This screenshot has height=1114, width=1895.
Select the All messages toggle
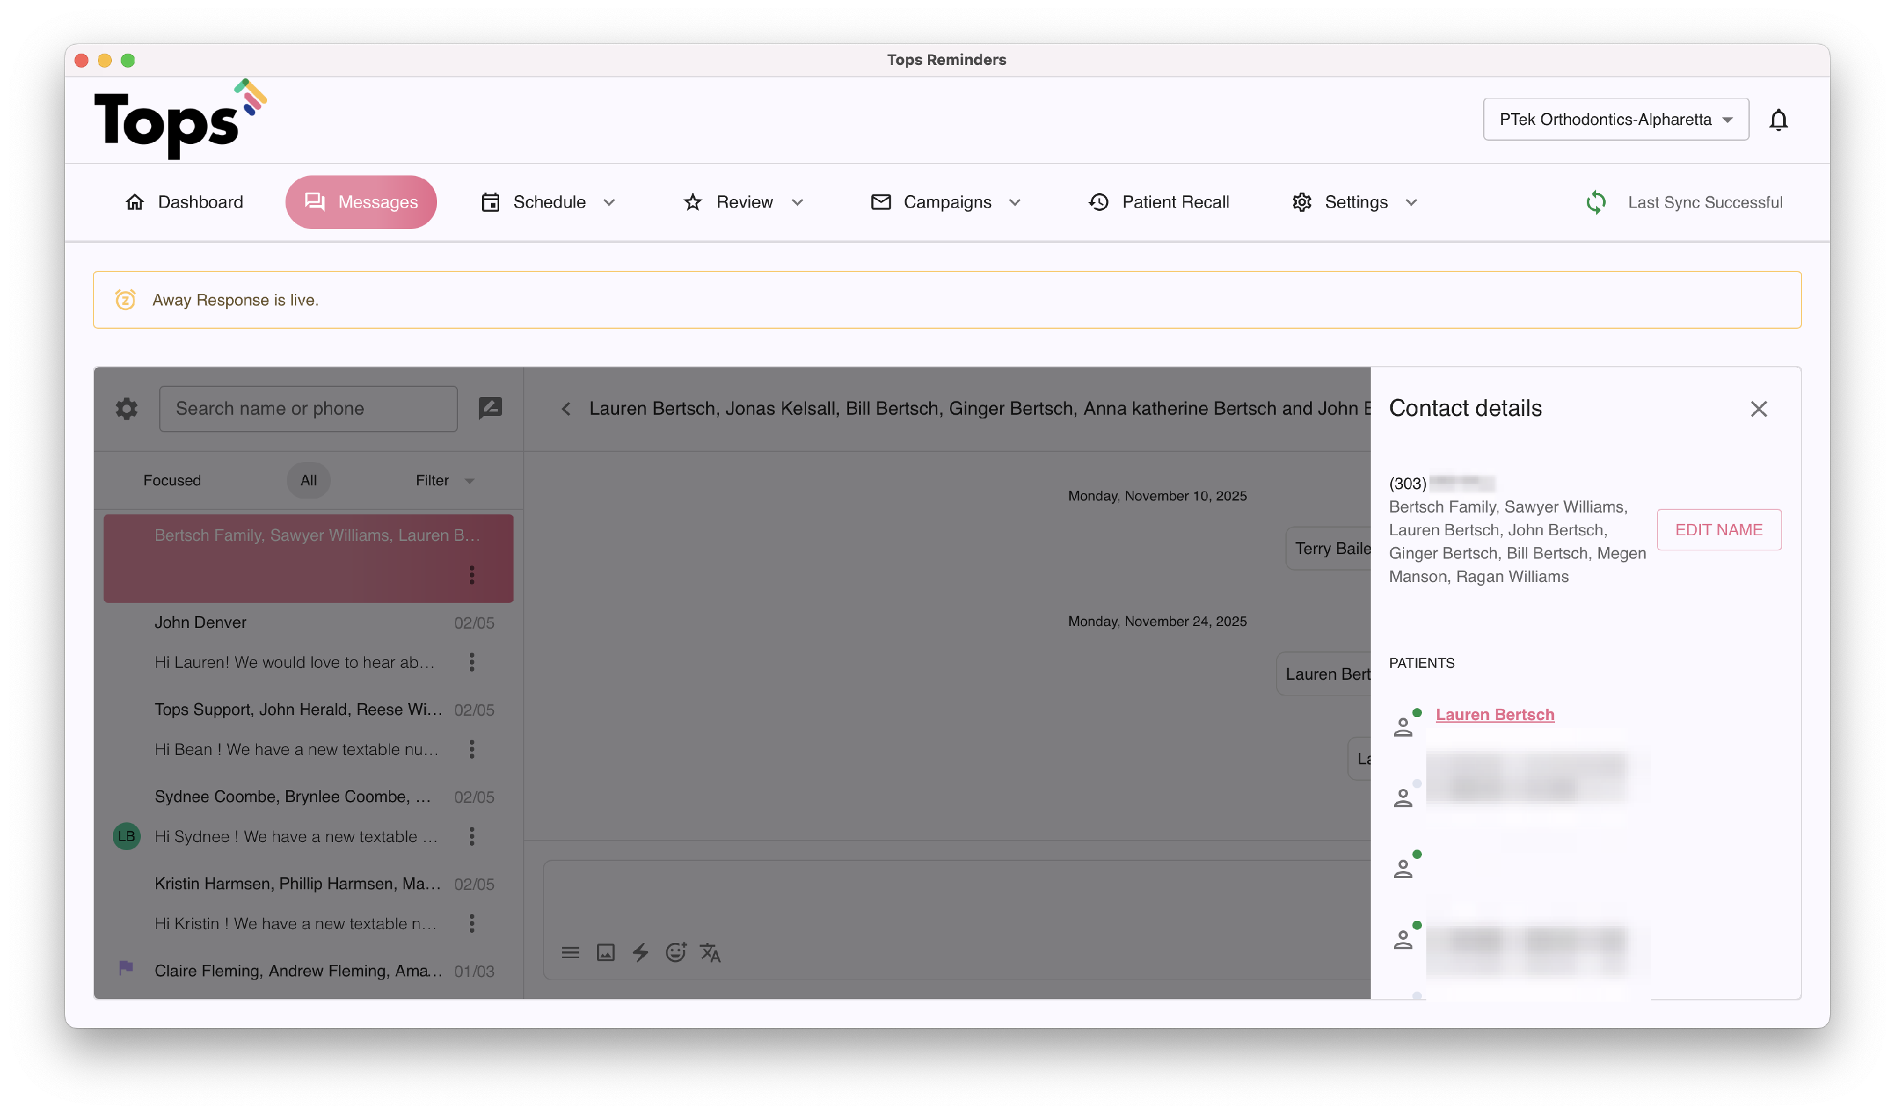pos(308,480)
